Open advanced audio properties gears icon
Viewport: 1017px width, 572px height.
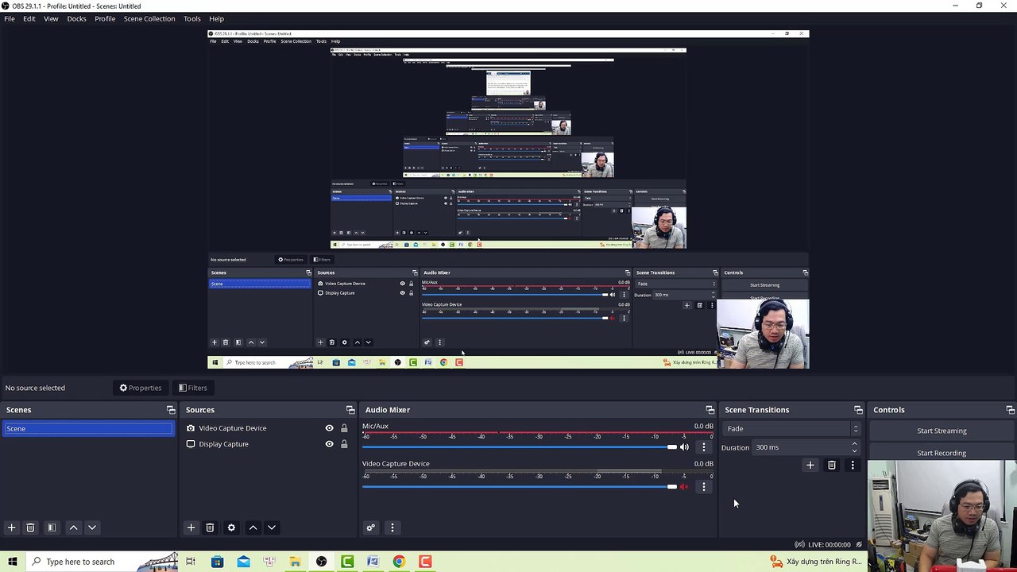pos(370,528)
